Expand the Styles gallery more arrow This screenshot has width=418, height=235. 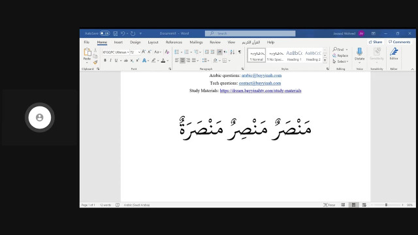coord(325,61)
